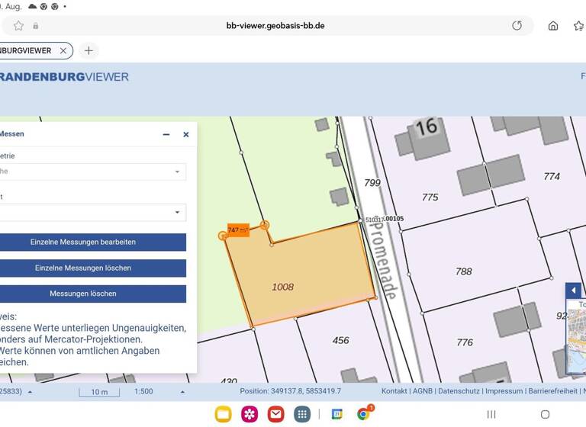
Task: Open the AGNB footer link
Action: [422, 391]
